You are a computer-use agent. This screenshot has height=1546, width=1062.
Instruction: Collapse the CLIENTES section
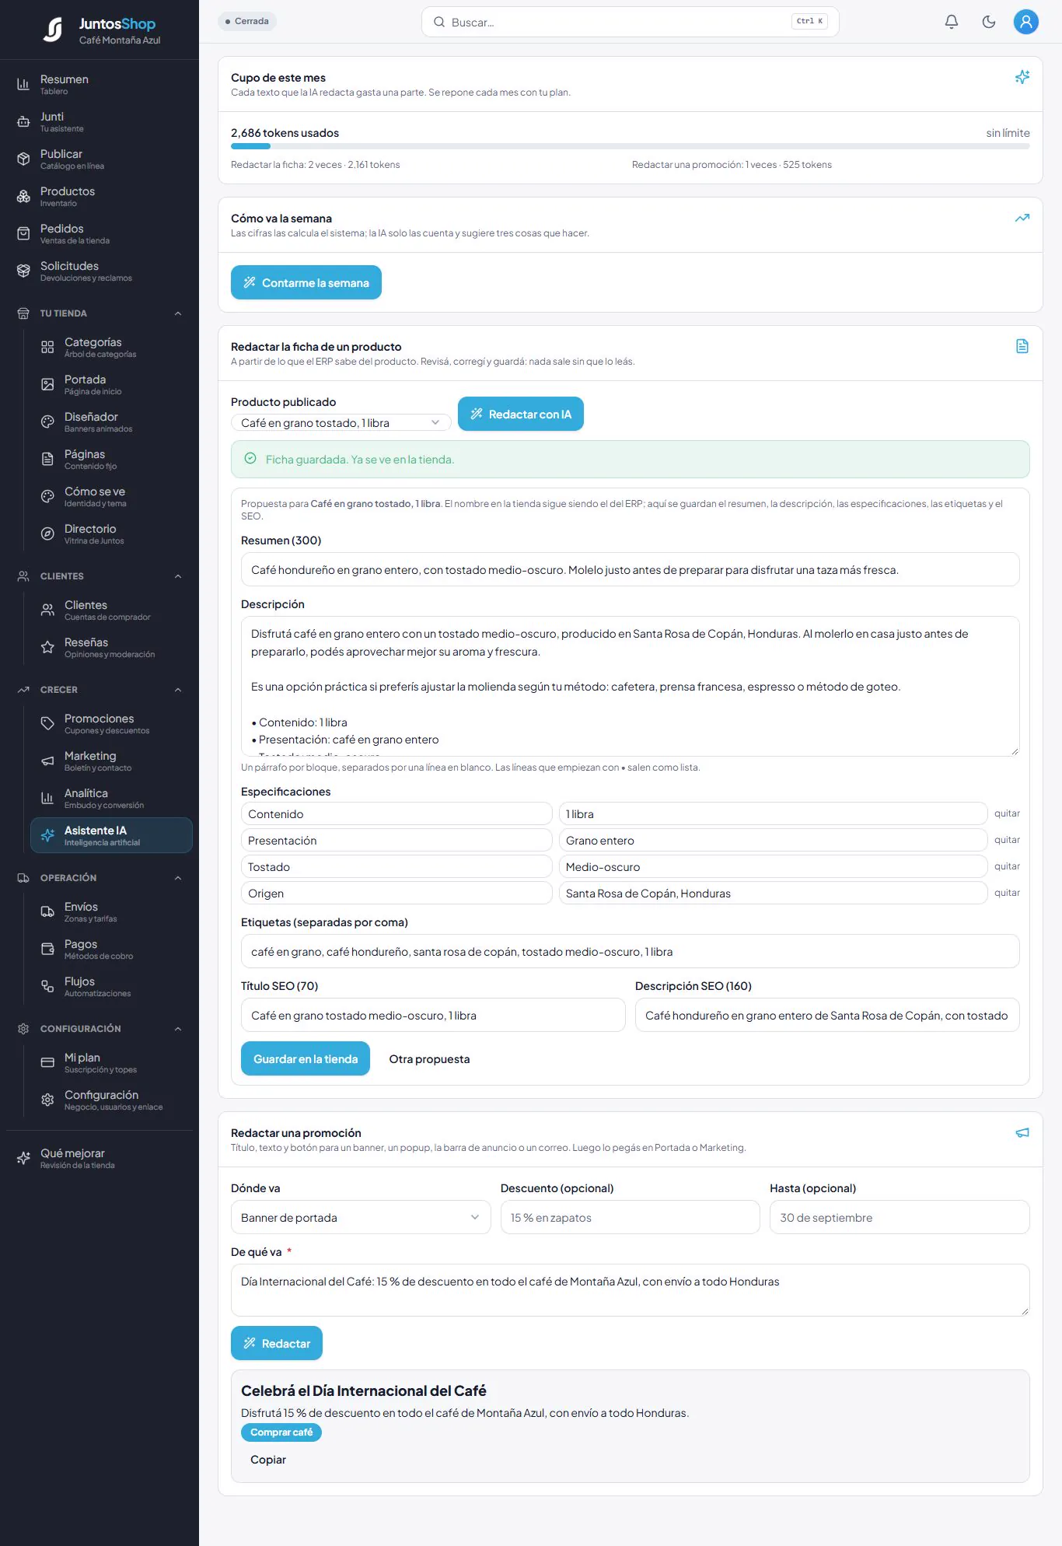178,576
